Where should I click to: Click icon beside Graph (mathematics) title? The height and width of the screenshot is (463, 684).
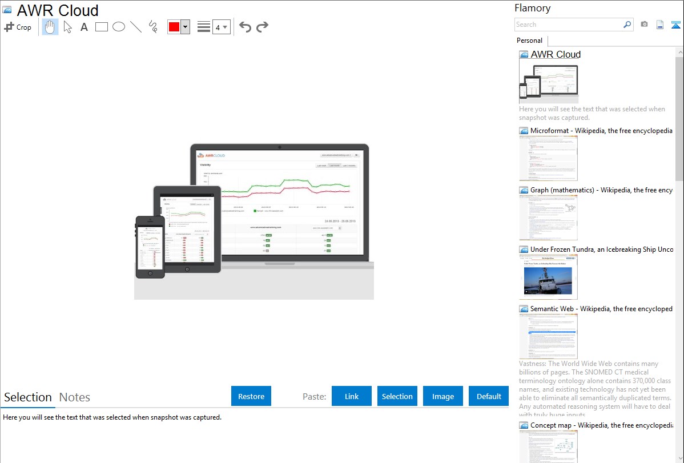pyautogui.click(x=524, y=190)
